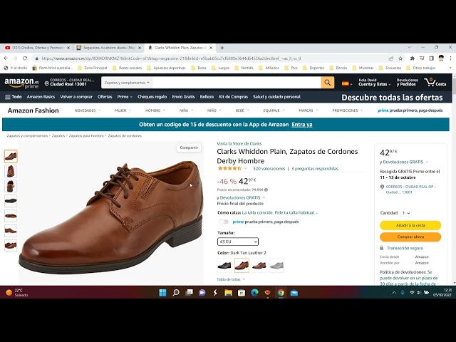Click Zapatos para hombre breadcrumb
456x342 pixels.
coord(86,136)
